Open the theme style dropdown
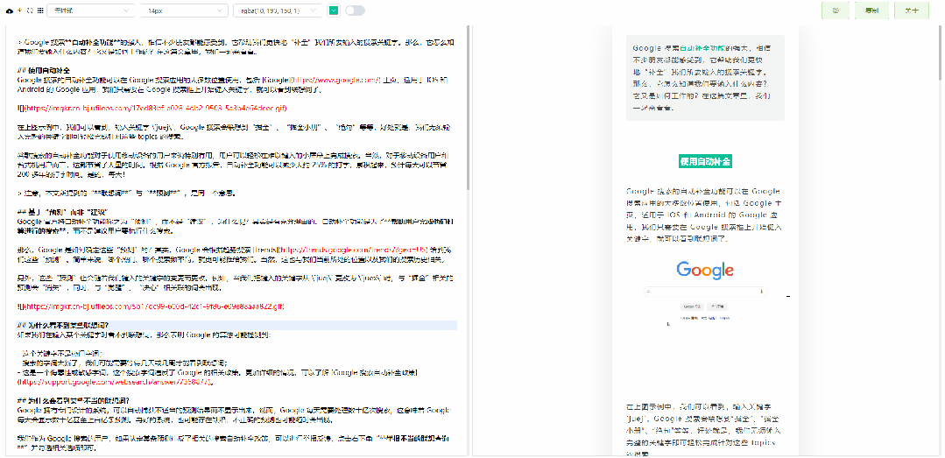This screenshot has height=458, width=945. click(x=90, y=11)
